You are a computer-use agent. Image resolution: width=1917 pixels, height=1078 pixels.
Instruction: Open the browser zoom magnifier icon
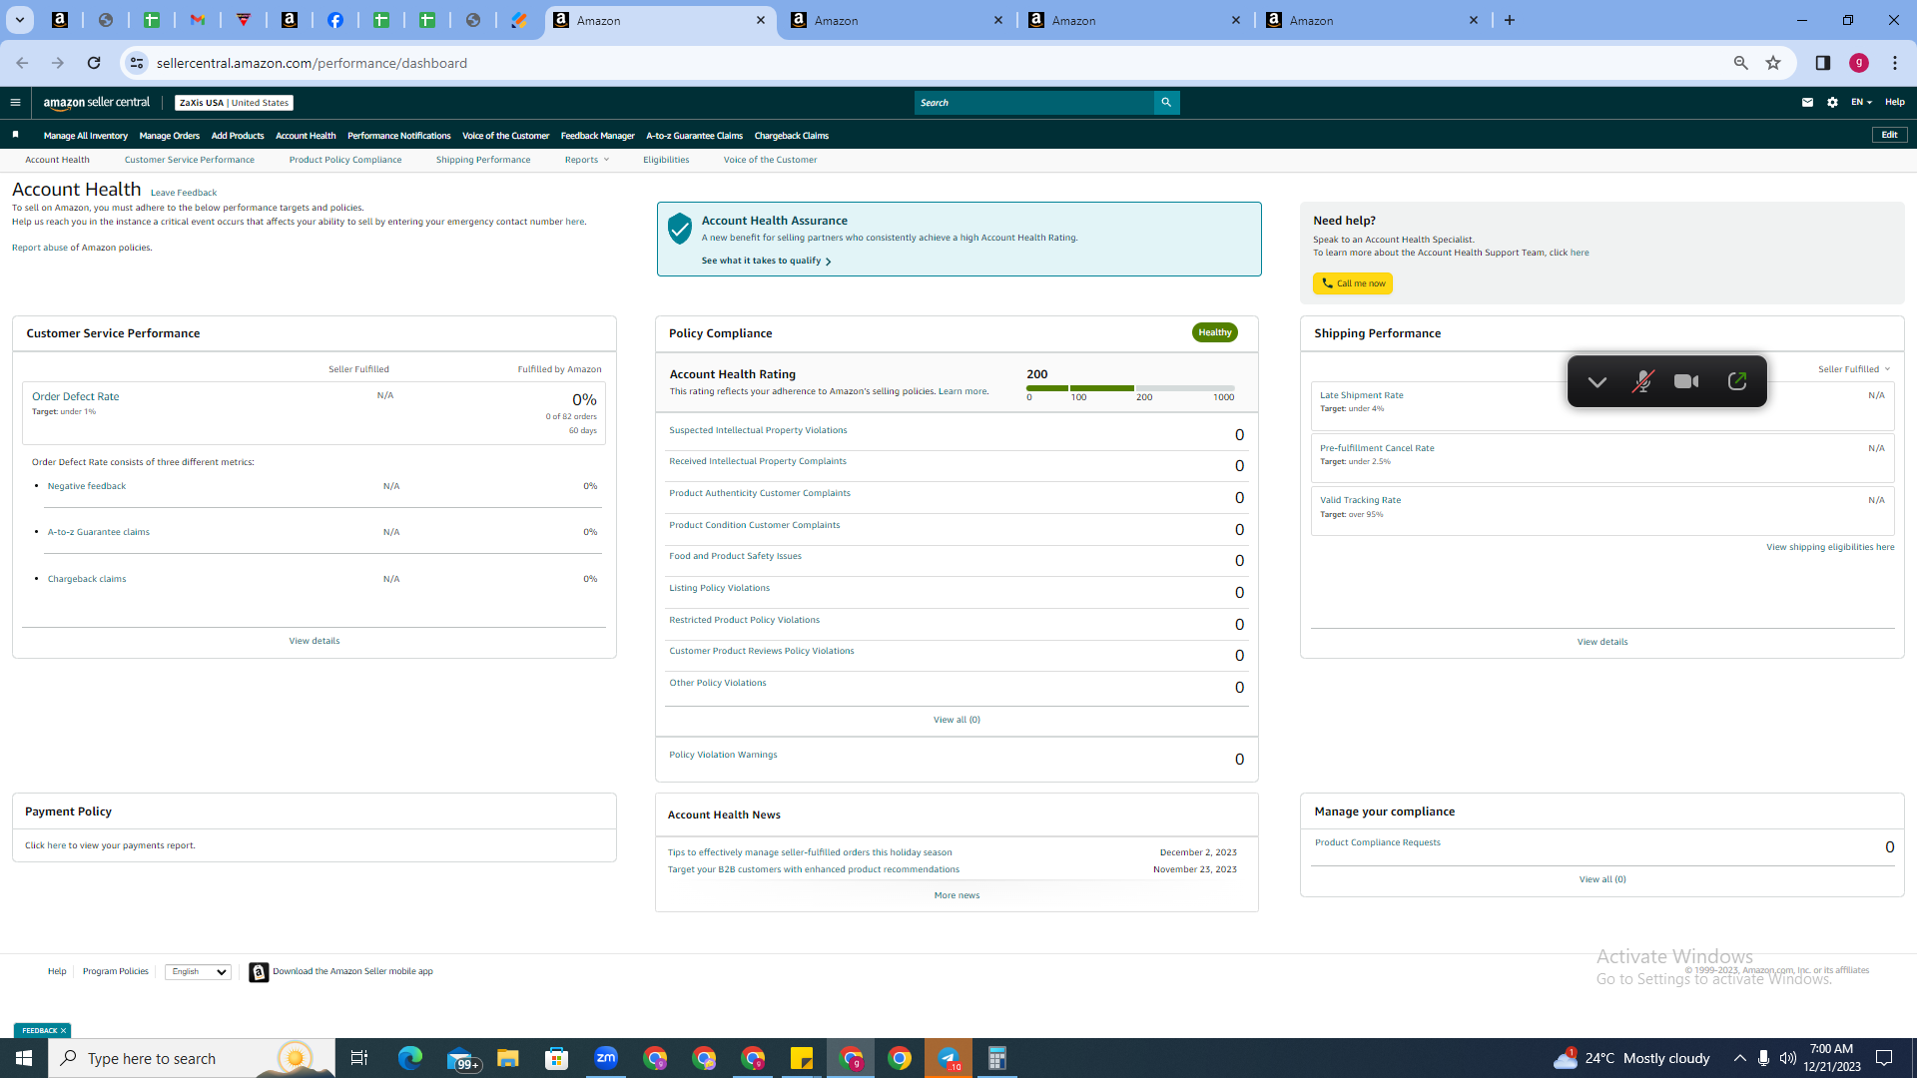tap(1740, 63)
